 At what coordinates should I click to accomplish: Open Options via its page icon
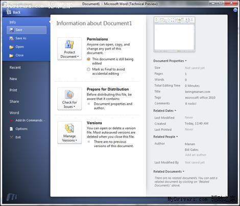[x=11, y=129]
